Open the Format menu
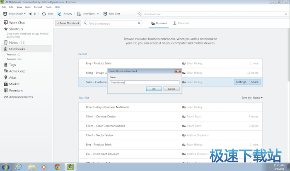Viewport: 290px width, 171px height. click(x=38, y=7)
